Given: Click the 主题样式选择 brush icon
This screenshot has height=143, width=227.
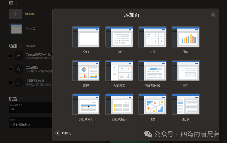Looking at the screenshot, I should click(19, 82).
